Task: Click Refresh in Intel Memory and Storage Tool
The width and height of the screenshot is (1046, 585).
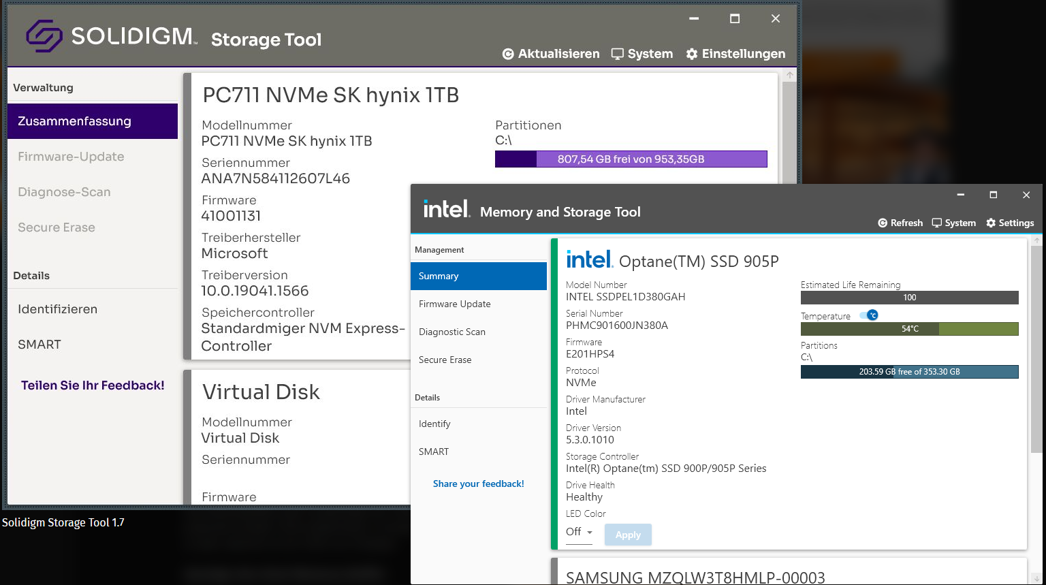Action: (x=900, y=223)
